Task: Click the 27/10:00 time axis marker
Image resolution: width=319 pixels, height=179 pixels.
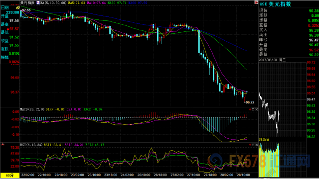Action: tap(193, 175)
